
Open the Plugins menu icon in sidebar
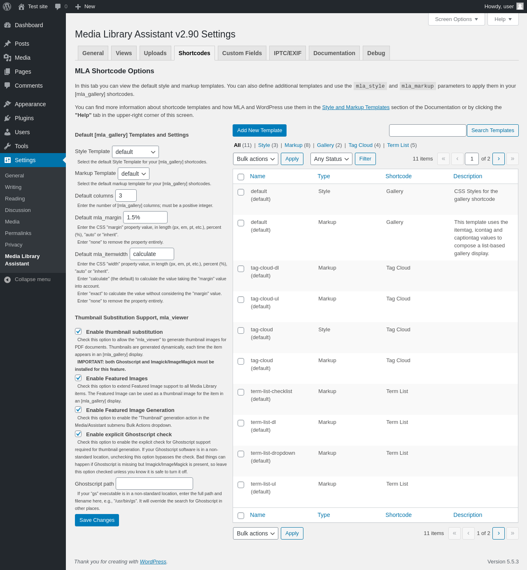pyautogui.click(x=7, y=118)
